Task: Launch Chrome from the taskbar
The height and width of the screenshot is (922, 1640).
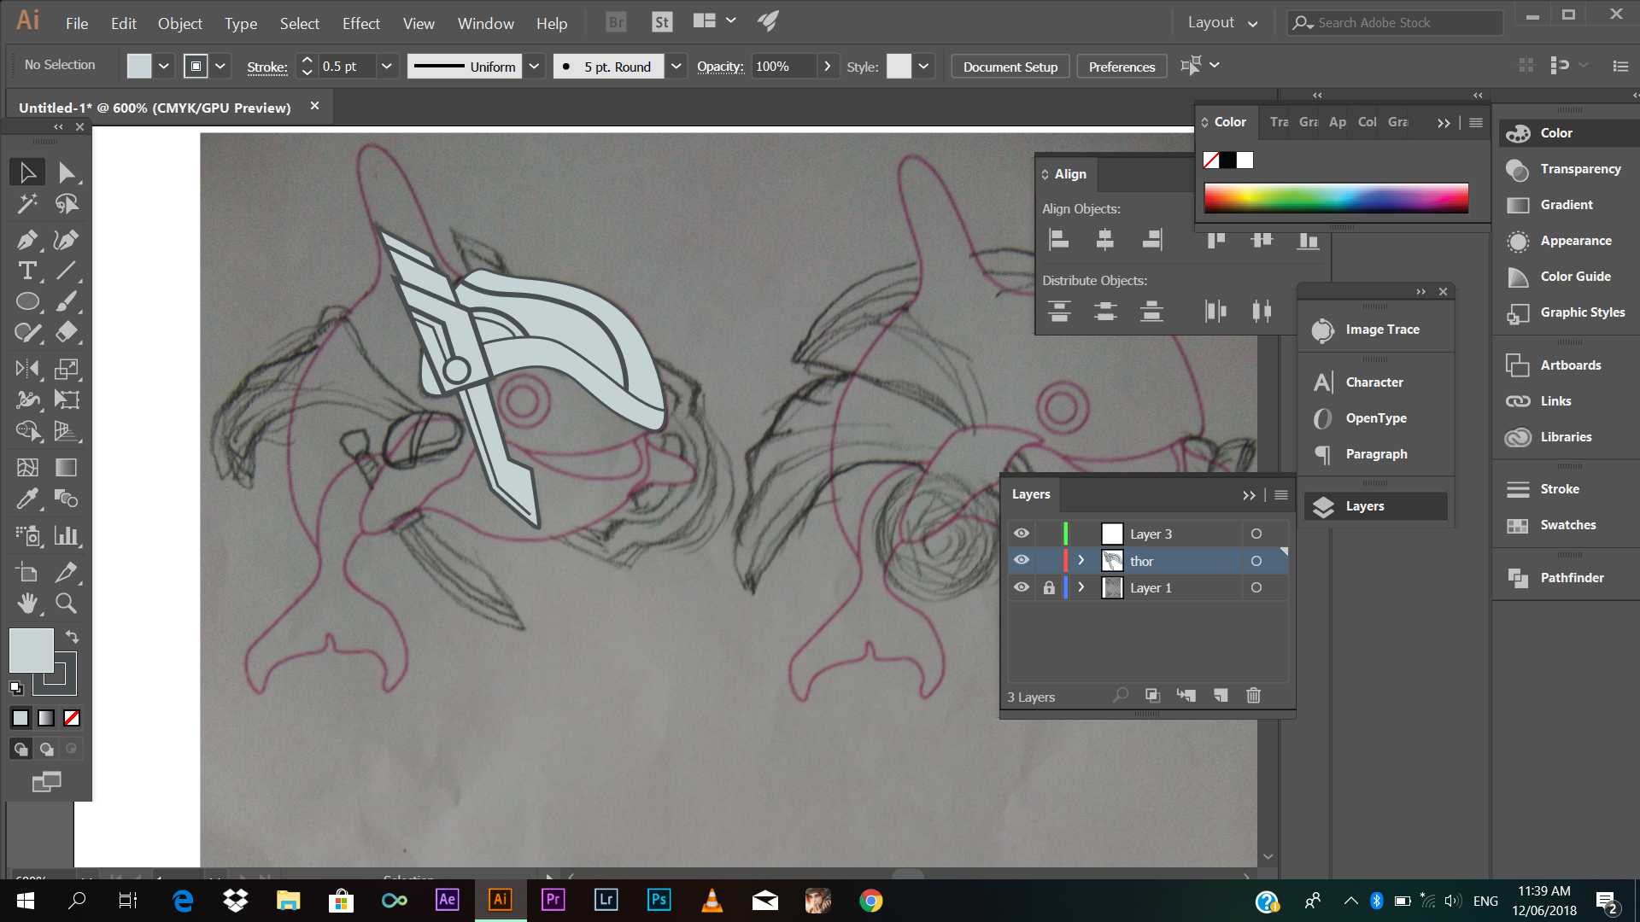Action: point(870,900)
